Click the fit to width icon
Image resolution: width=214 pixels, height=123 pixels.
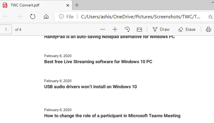(139, 30)
